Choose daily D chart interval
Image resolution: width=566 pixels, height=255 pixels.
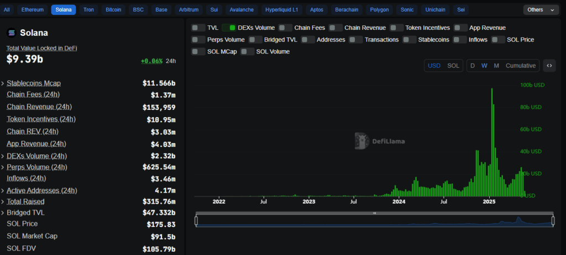[x=473, y=66]
